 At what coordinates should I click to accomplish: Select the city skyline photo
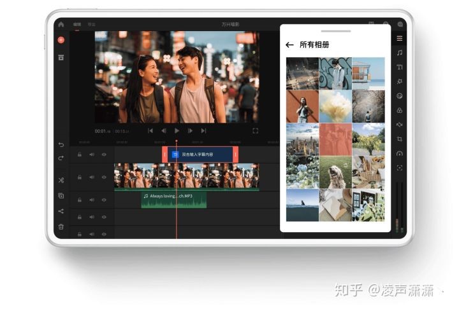[x=302, y=139]
